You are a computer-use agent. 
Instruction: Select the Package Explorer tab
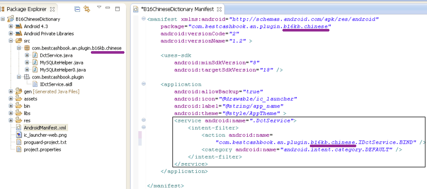[x=27, y=9]
